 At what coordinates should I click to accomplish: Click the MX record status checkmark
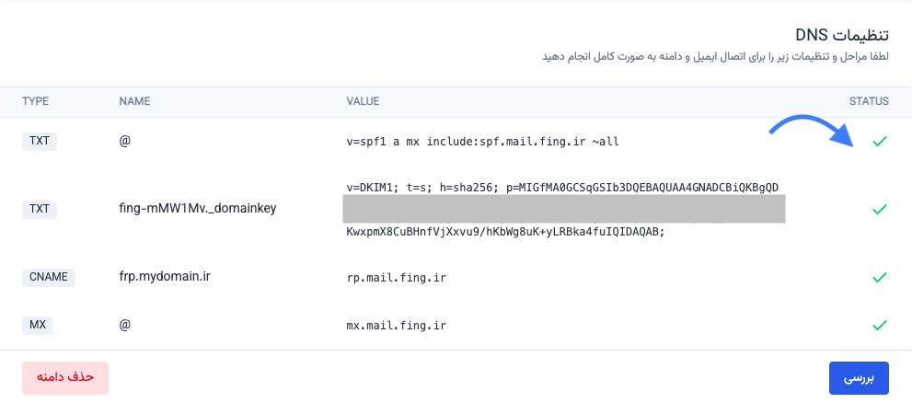tap(880, 325)
